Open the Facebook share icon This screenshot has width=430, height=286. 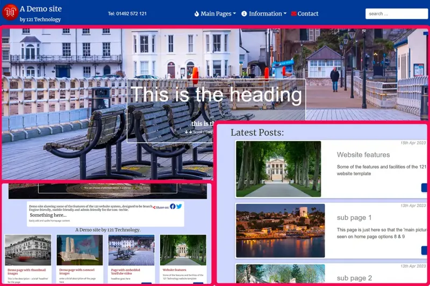(173, 207)
